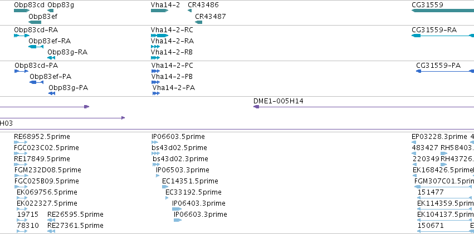The height and width of the screenshot is (234, 474).
Task: Select the CR43487 gene glyph
Action: [199, 22]
